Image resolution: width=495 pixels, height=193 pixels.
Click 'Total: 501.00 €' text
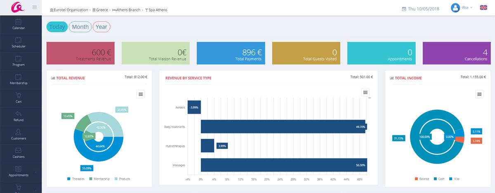pyautogui.click(x=362, y=77)
